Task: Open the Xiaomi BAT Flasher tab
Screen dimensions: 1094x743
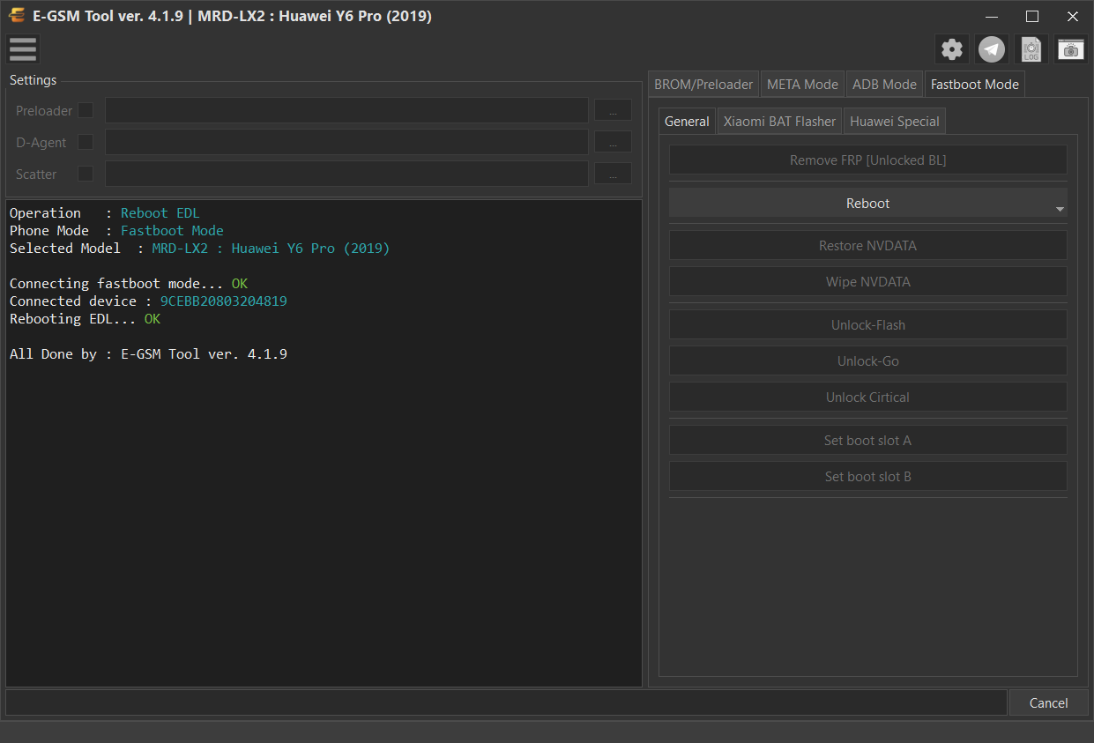Action: pyautogui.click(x=779, y=122)
